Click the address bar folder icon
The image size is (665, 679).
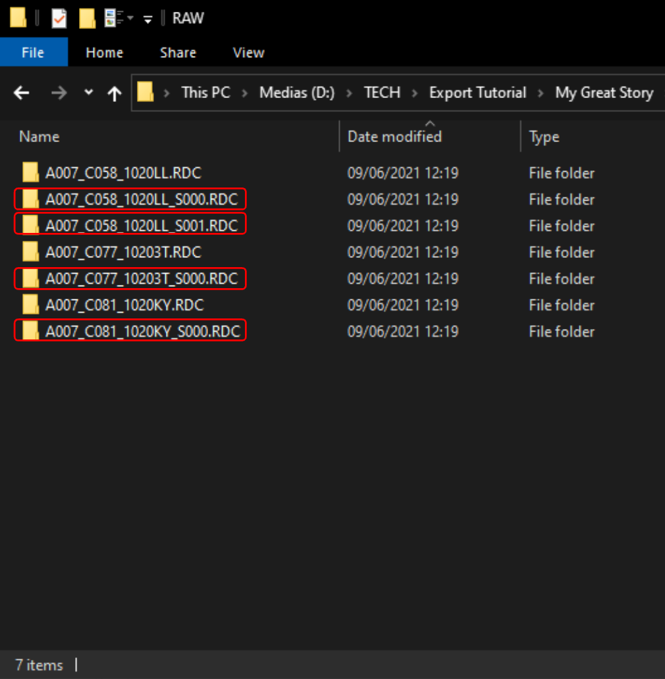[x=145, y=92]
